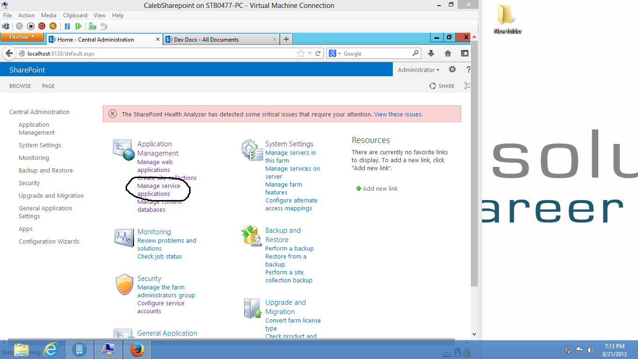Click the Manage web applications link

155,166
